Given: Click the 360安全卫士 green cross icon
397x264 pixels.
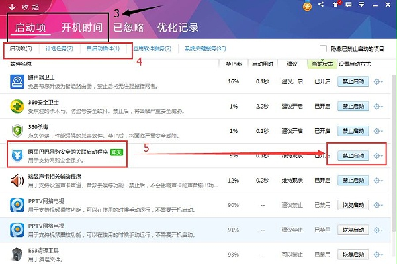Looking at the screenshot, I should (x=17, y=107).
